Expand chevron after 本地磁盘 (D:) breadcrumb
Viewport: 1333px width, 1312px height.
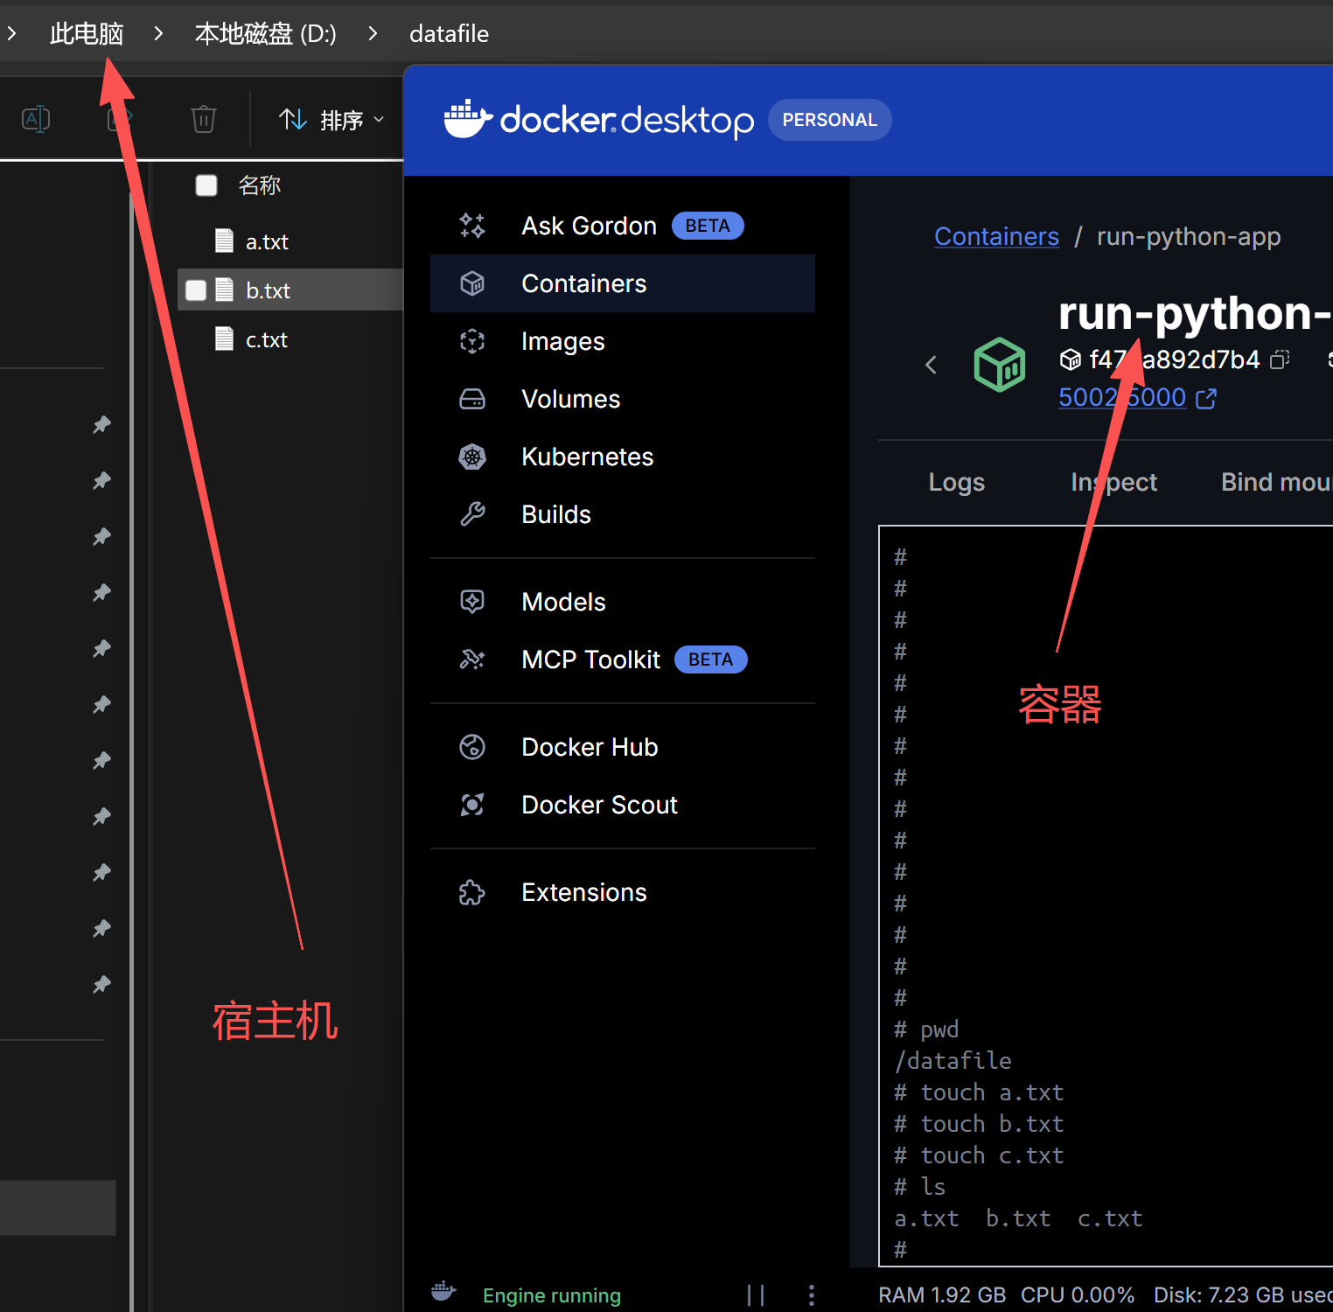click(373, 33)
